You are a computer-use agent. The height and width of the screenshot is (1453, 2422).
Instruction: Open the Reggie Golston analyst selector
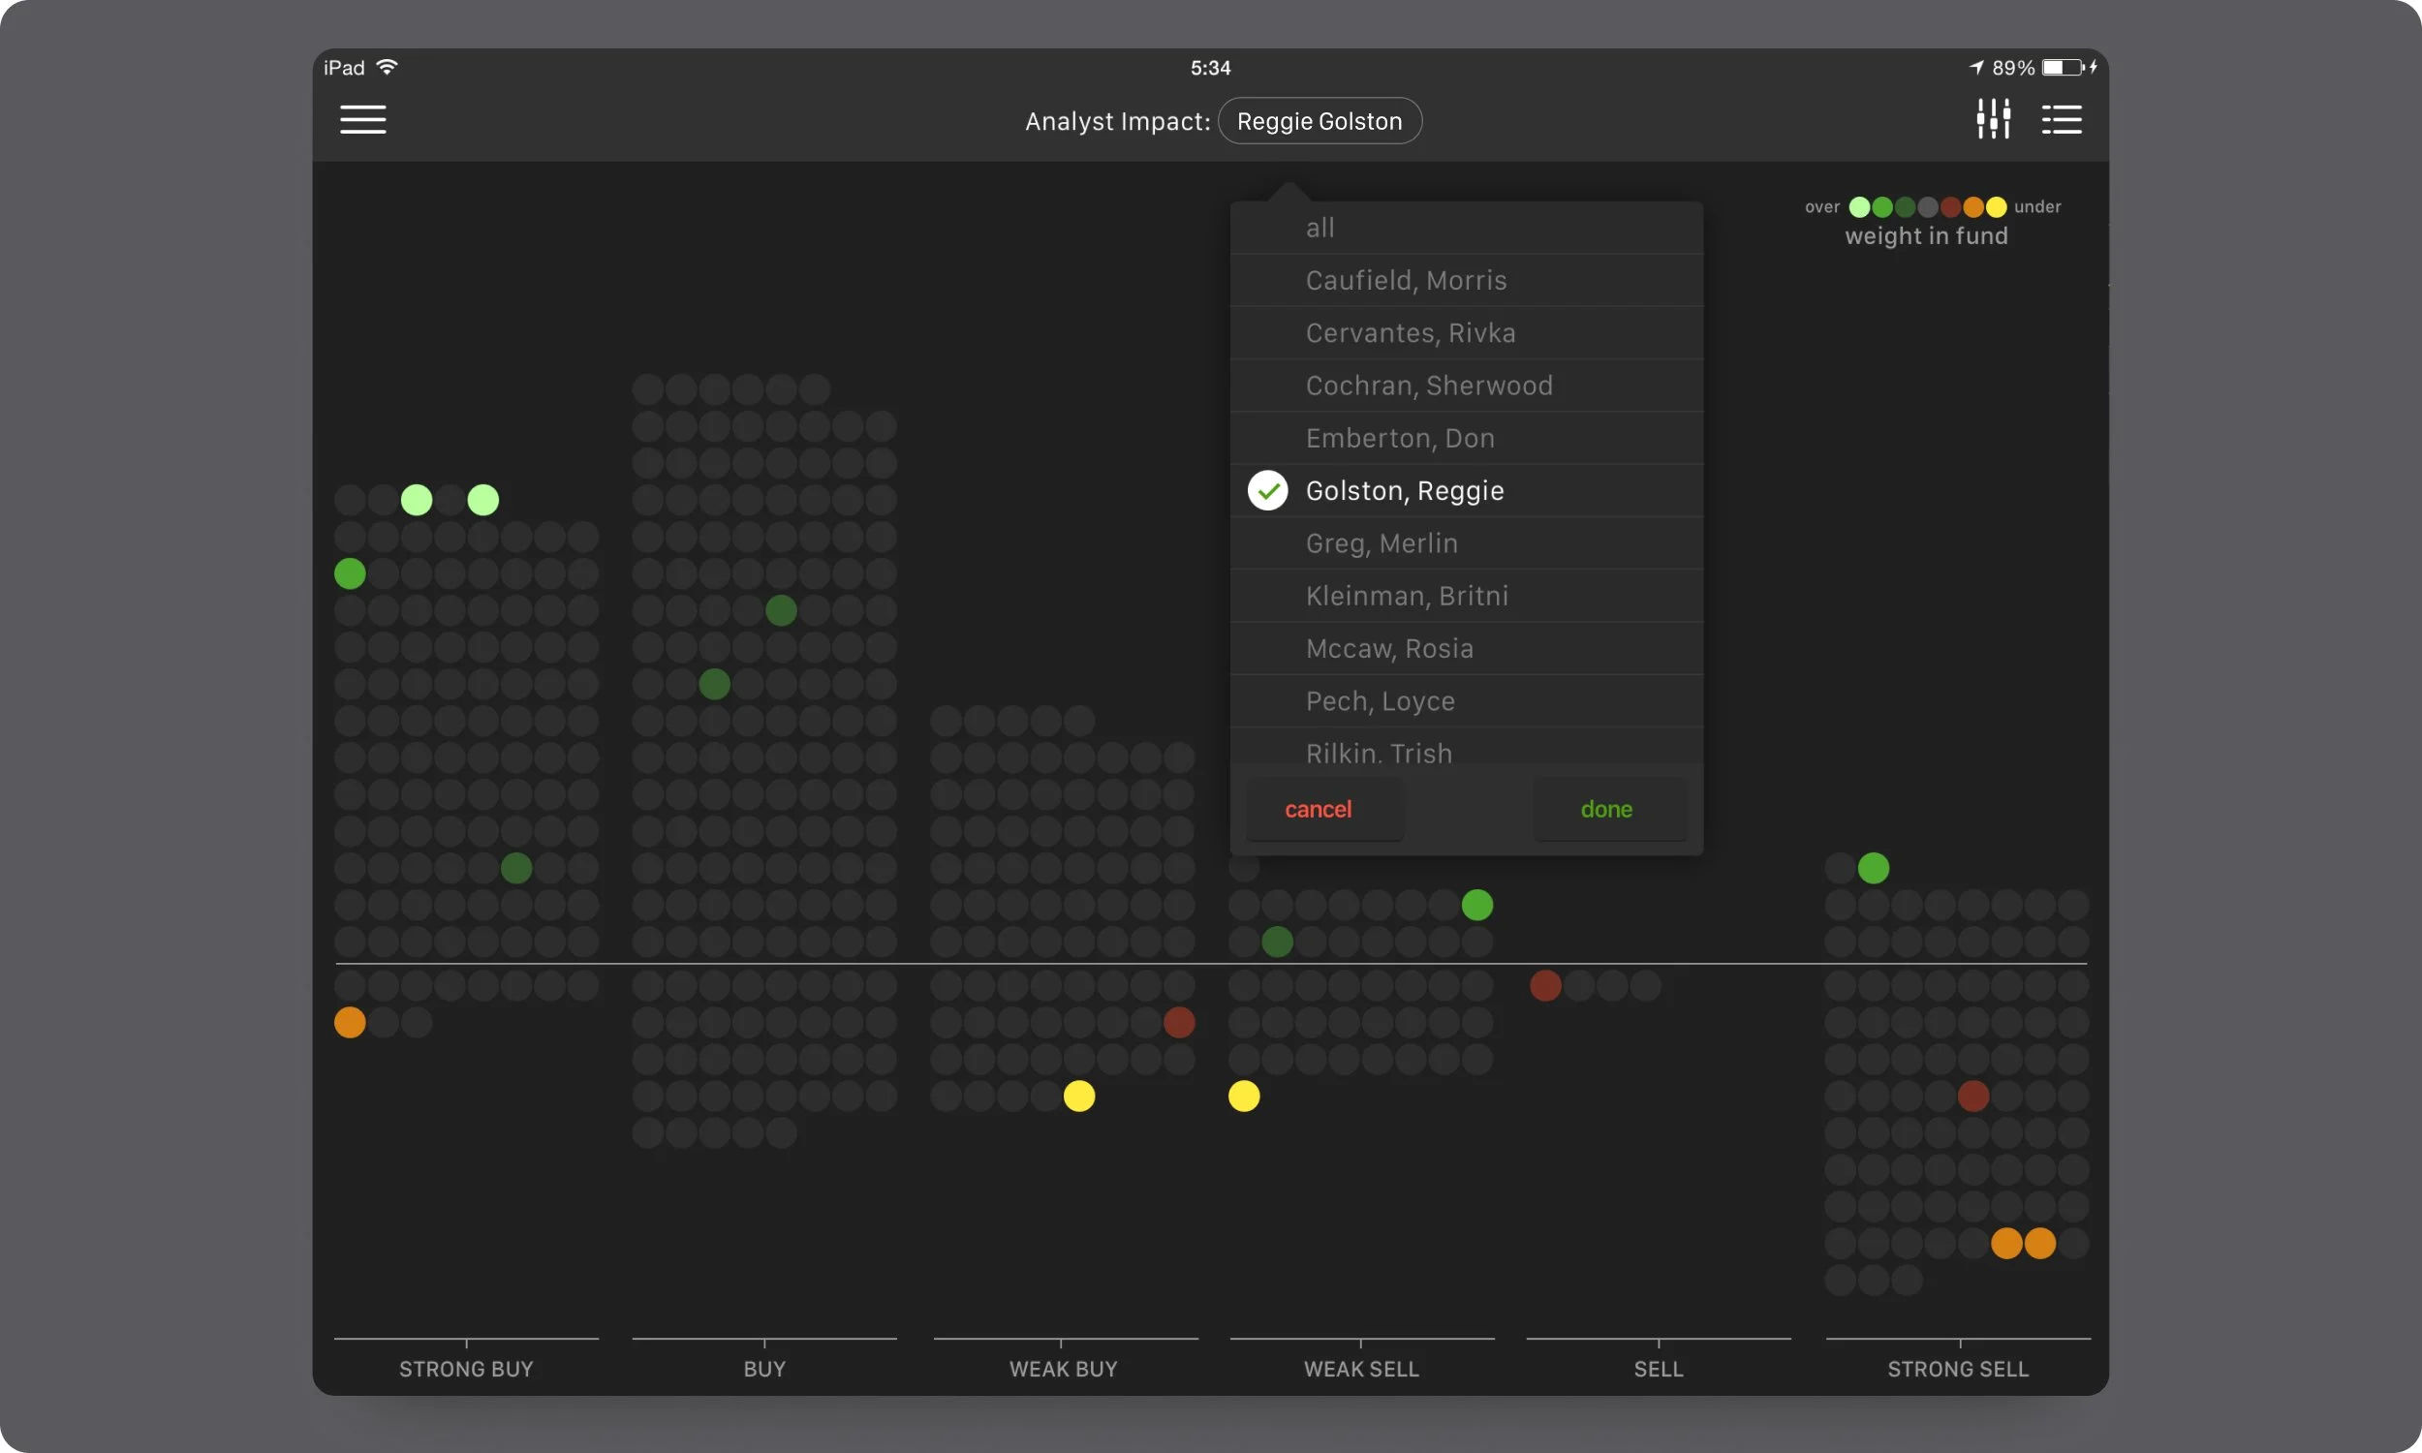point(1319,121)
